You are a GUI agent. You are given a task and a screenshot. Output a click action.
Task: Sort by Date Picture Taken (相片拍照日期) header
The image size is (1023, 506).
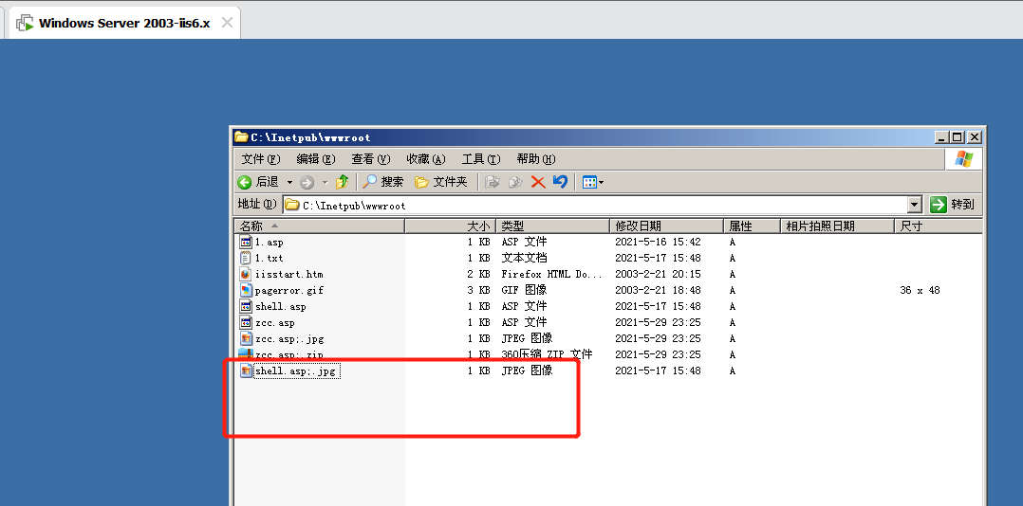pyautogui.click(x=838, y=226)
